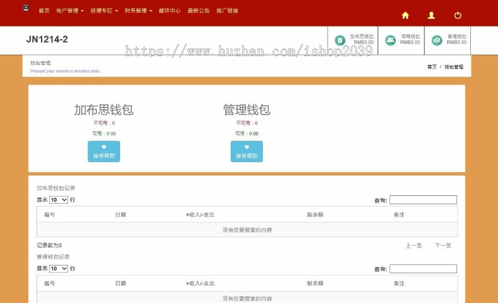Click the 加布思钱包 shield icon
The image size is (498, 303).
[340, 40]
